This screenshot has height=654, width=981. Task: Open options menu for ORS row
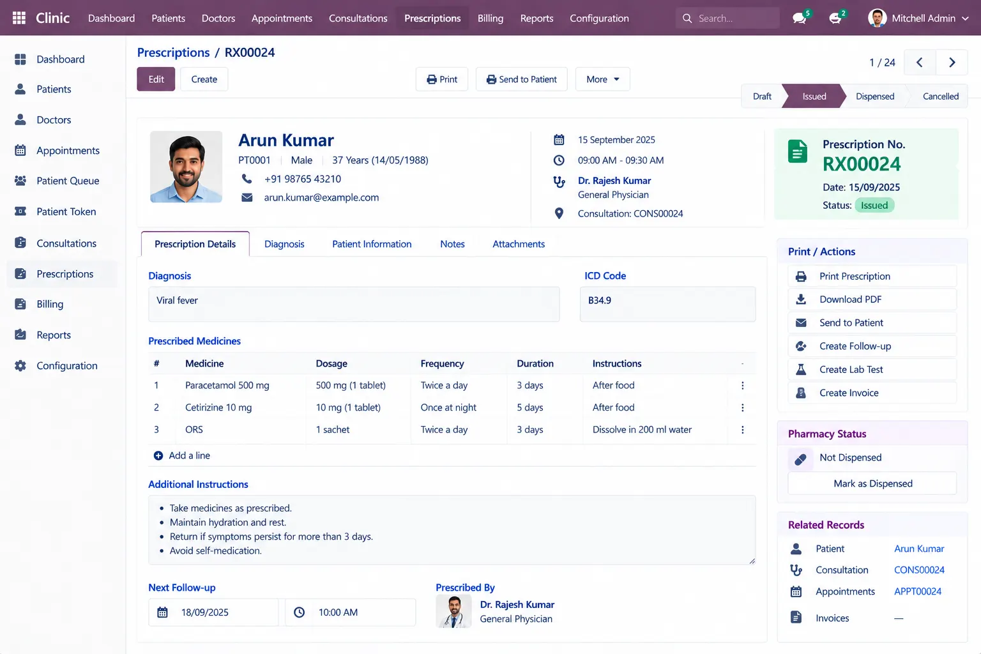[x=742, y=430]
